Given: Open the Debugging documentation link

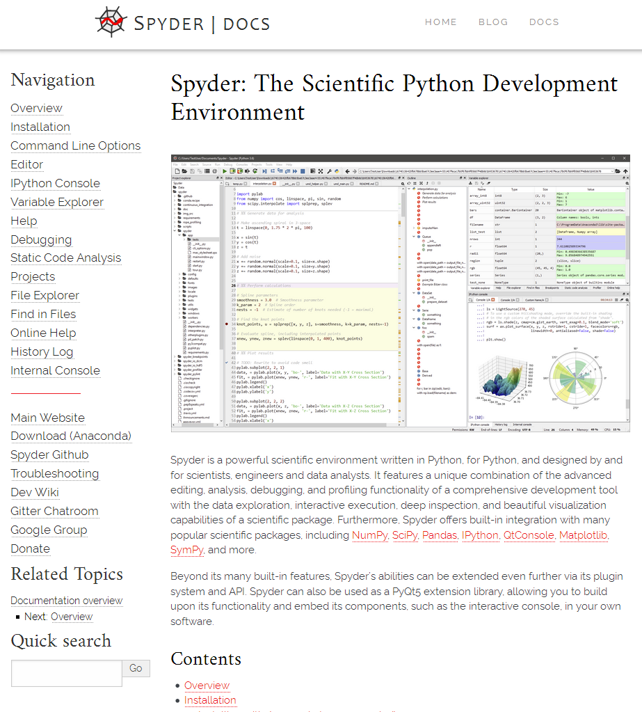Looking at the screenshot, I should pos(41,239).
